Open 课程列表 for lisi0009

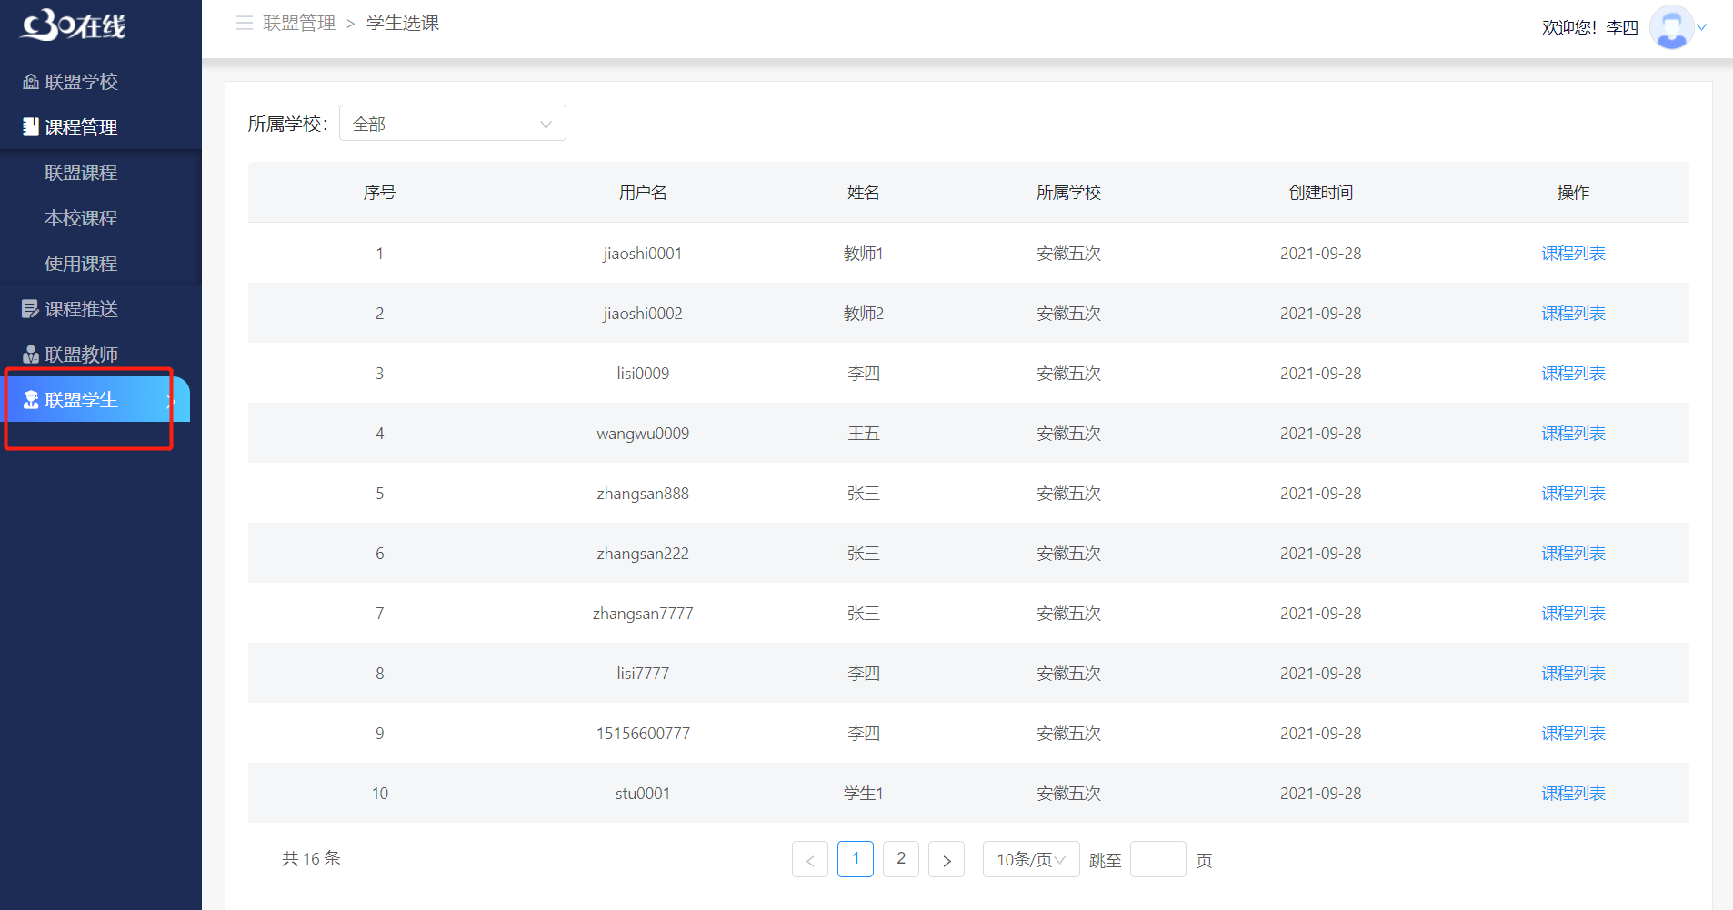tap(1573, 374)
